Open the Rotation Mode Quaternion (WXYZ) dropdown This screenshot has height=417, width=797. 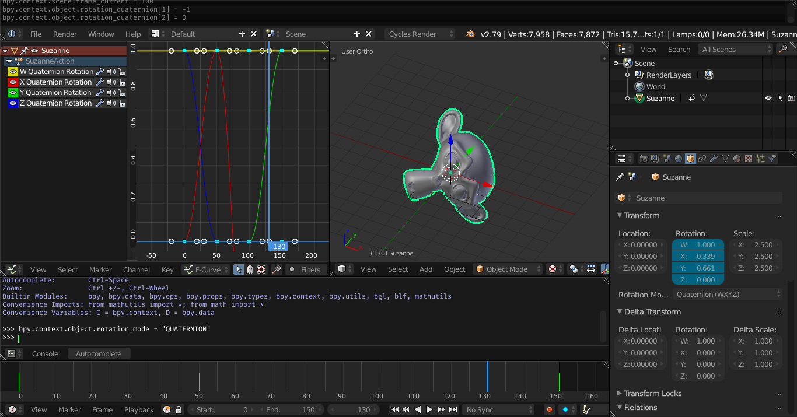pyautogui.click(x=728, y=294)
